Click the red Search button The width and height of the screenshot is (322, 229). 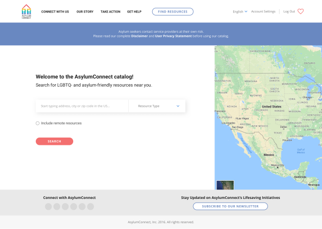click(55, 141)
